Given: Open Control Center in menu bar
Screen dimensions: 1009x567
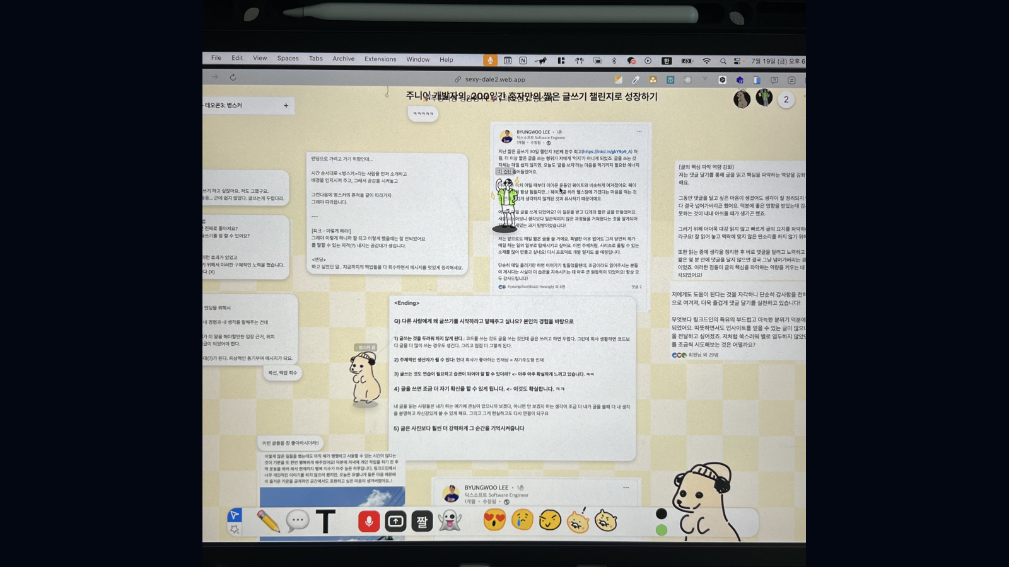Looking at the screenshot, I should tap(737, 61).
